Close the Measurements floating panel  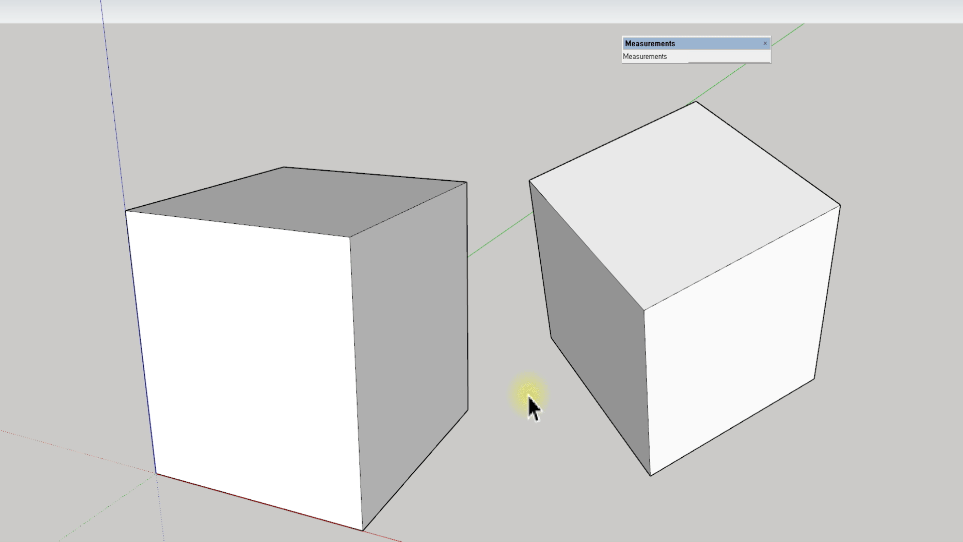coord(765,44)
